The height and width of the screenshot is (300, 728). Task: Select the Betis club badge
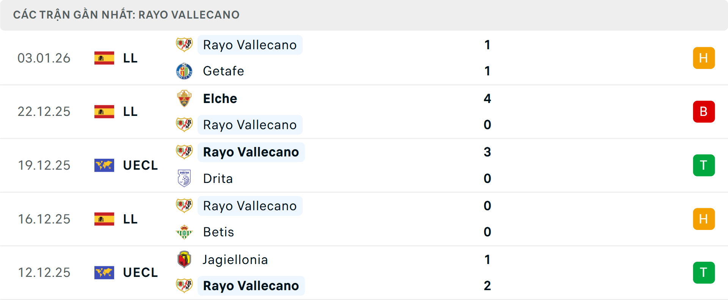point(184,232)
